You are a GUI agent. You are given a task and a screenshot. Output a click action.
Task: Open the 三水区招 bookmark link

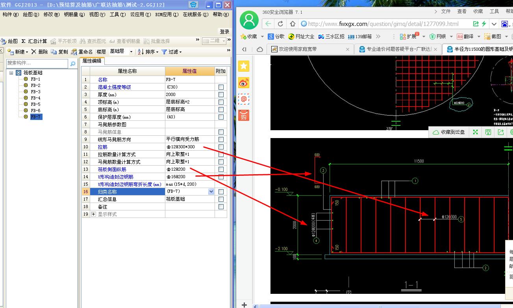pos(331,36)
